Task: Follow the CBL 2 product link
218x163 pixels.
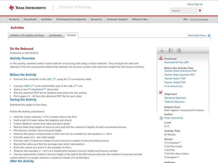Action: 51,79
